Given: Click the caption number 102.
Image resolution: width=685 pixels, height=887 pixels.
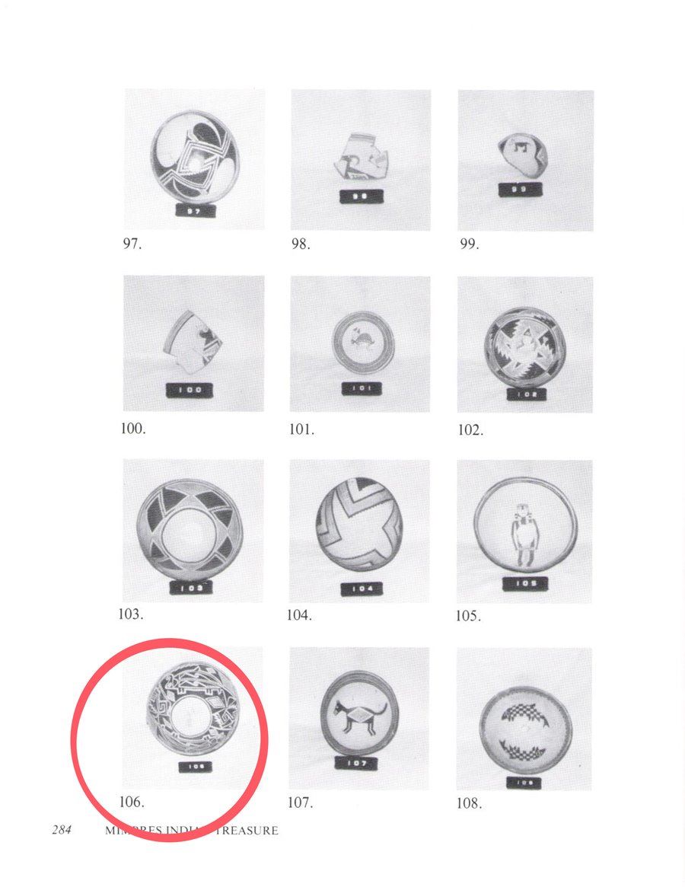Looking at the screenshot, I should 470,430.
